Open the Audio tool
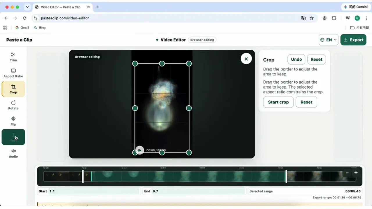Image resolution: width=372 pixels, height=209 pixels. coord(13,153)
